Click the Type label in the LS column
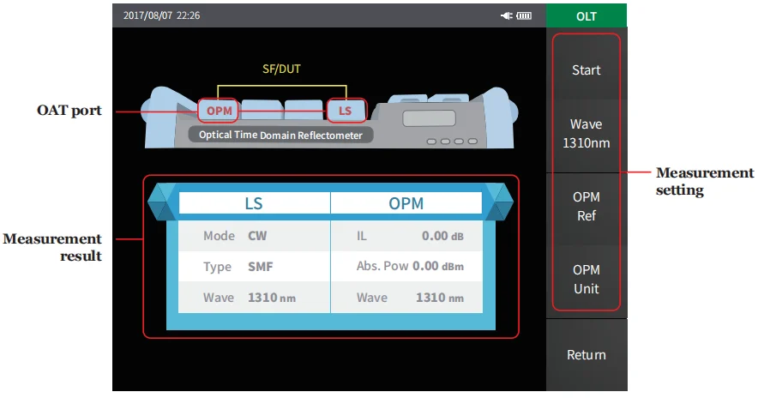This screenshot has height=398, width=758. 217,267
